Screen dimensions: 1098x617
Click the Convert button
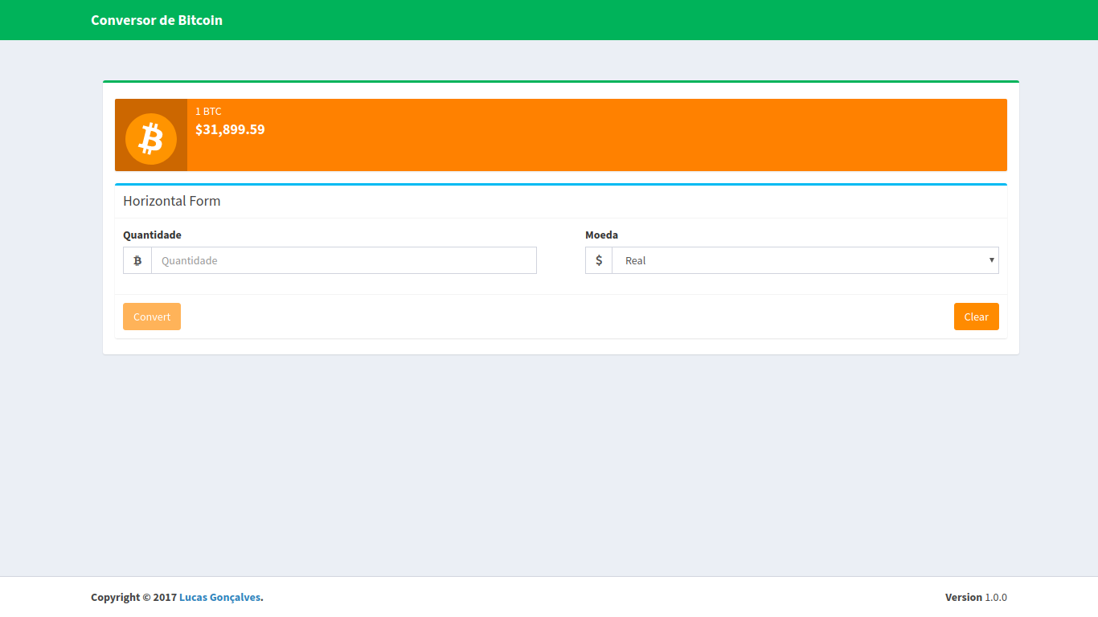(152, 317)
